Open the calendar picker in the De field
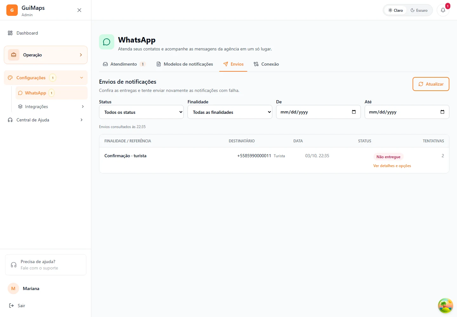Image resolution: width=457 pixels, height=317 pixels. (354, 112)
